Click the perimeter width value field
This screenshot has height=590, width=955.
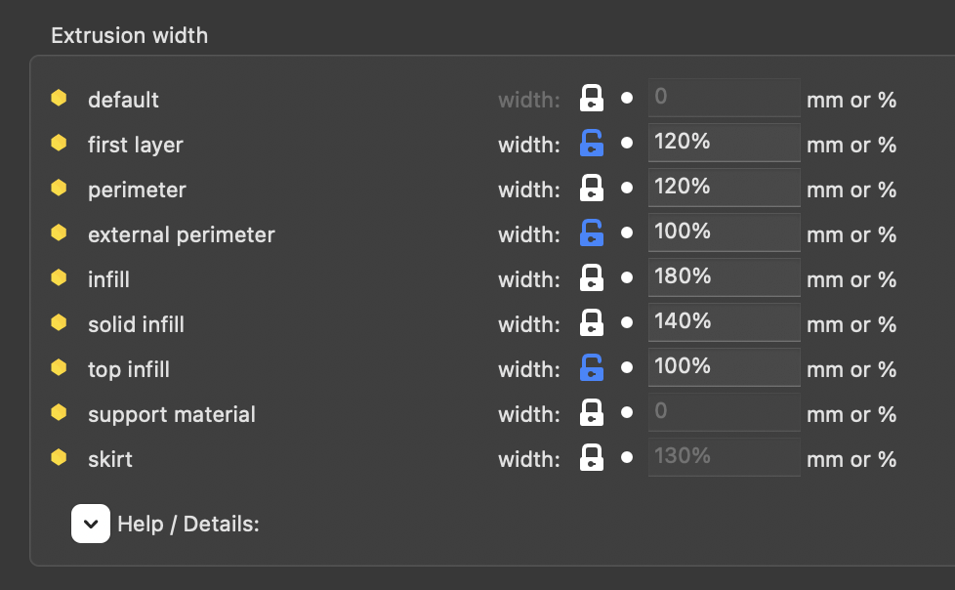[724, 188]
